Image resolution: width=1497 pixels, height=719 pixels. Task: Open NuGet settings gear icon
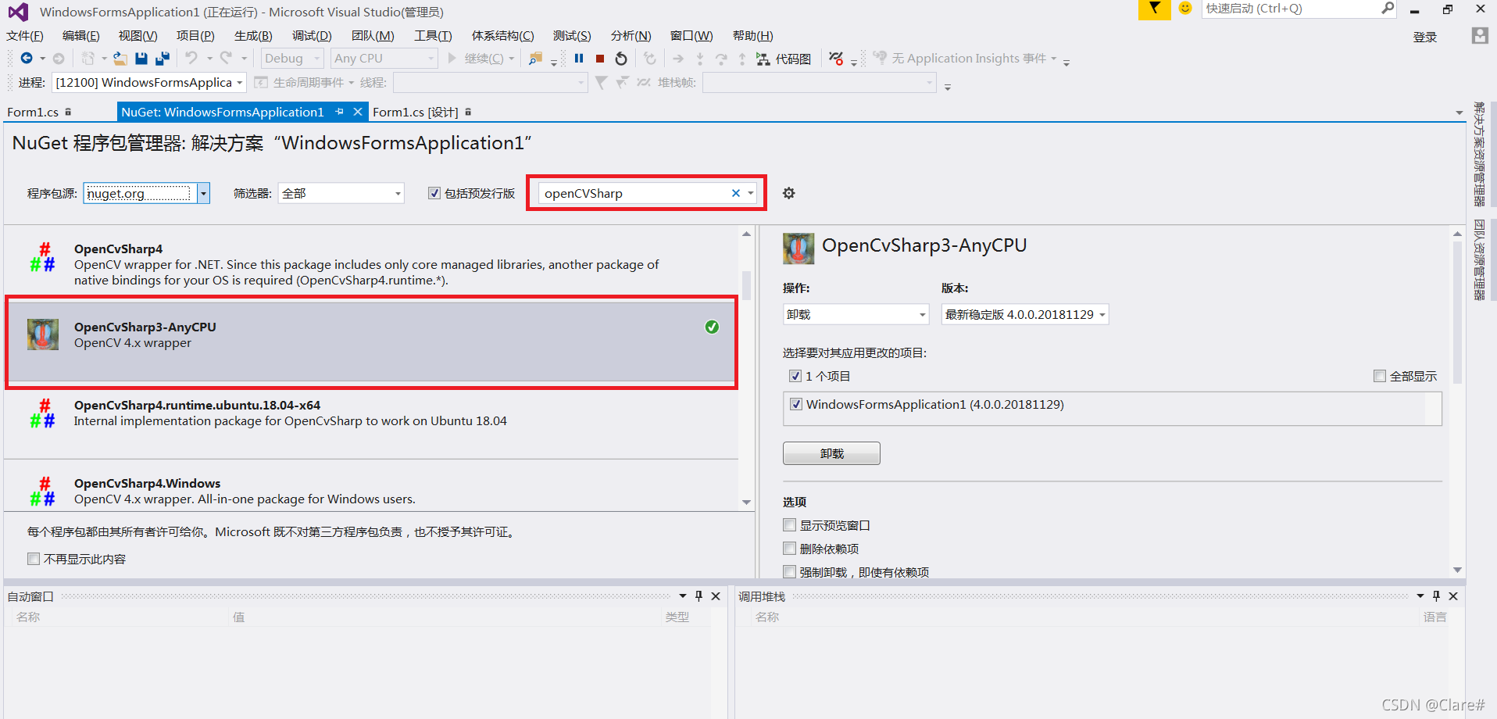pyautogui.click(x=789, y=193)
